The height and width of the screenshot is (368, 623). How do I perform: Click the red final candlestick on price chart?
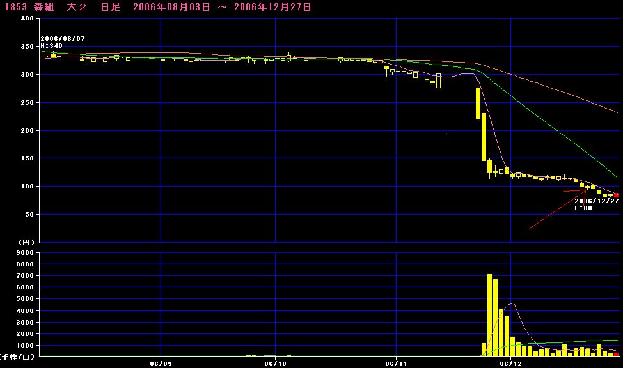616,195
